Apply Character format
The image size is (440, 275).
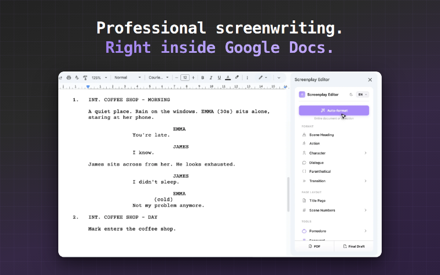tap(334, 153)
